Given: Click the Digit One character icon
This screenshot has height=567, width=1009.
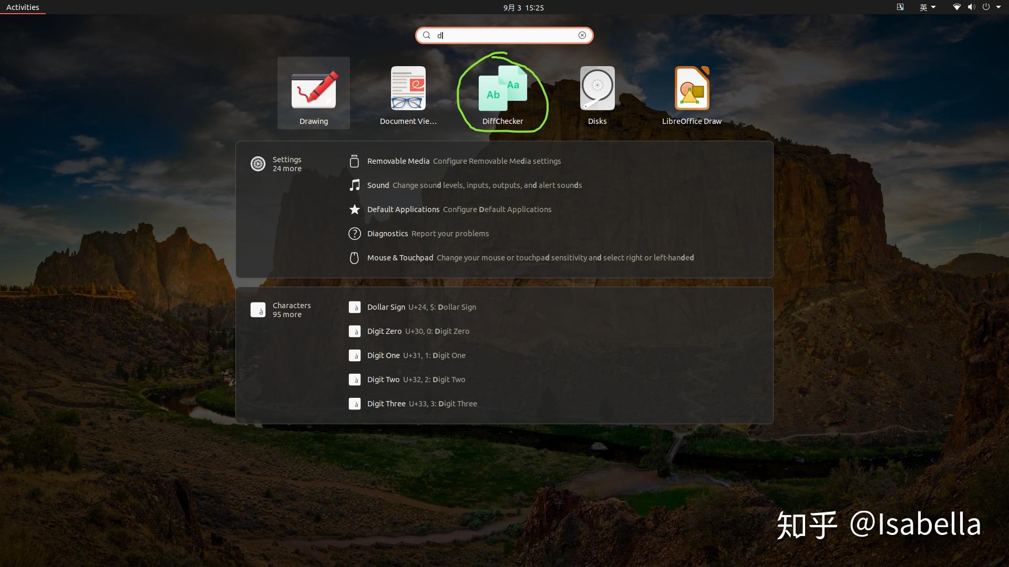Looking at the screenshot, I should (355, 355).
